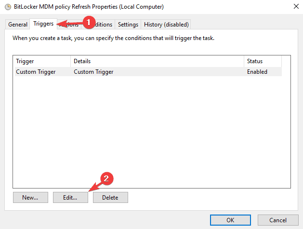Close the Properties dialog window
The height and width of the screenshot is (229, 303).
[295, 7]
